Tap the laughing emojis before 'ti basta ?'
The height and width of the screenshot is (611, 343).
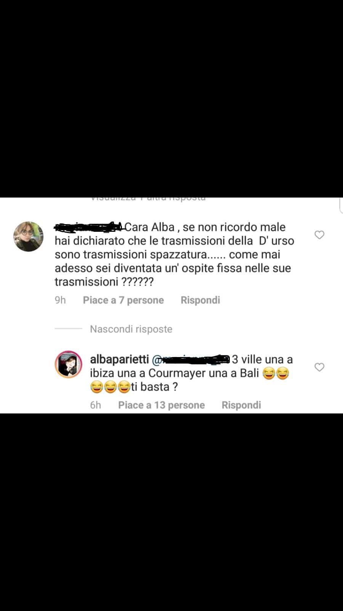point(111,387)
